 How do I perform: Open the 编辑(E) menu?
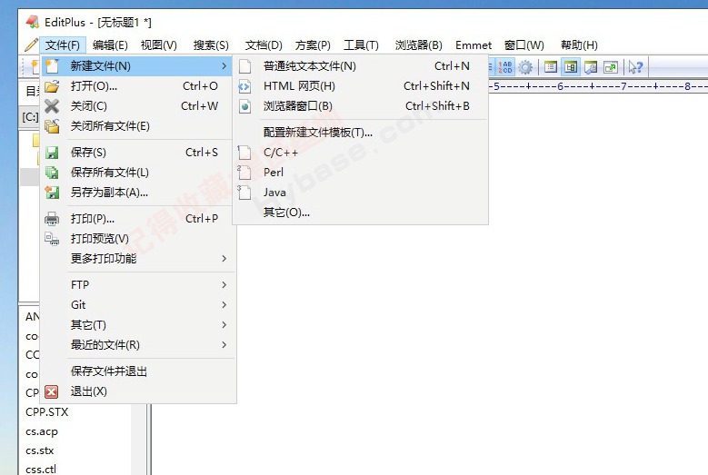point(110,45)
